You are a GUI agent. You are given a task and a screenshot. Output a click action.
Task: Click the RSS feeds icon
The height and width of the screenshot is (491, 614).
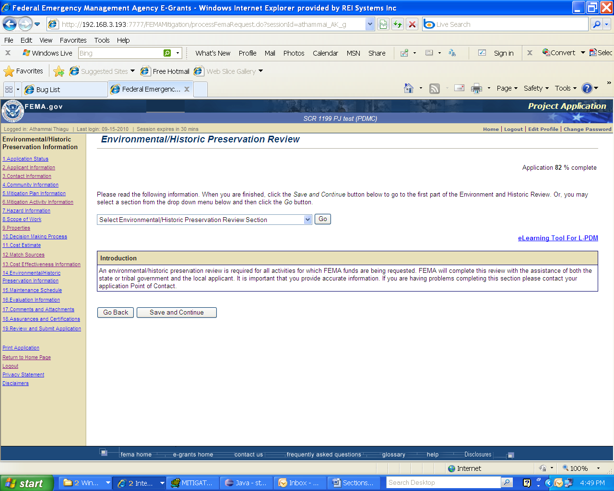point(435,88)
